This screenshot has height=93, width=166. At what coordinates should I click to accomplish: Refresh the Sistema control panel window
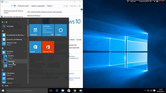tap(67, 6)
